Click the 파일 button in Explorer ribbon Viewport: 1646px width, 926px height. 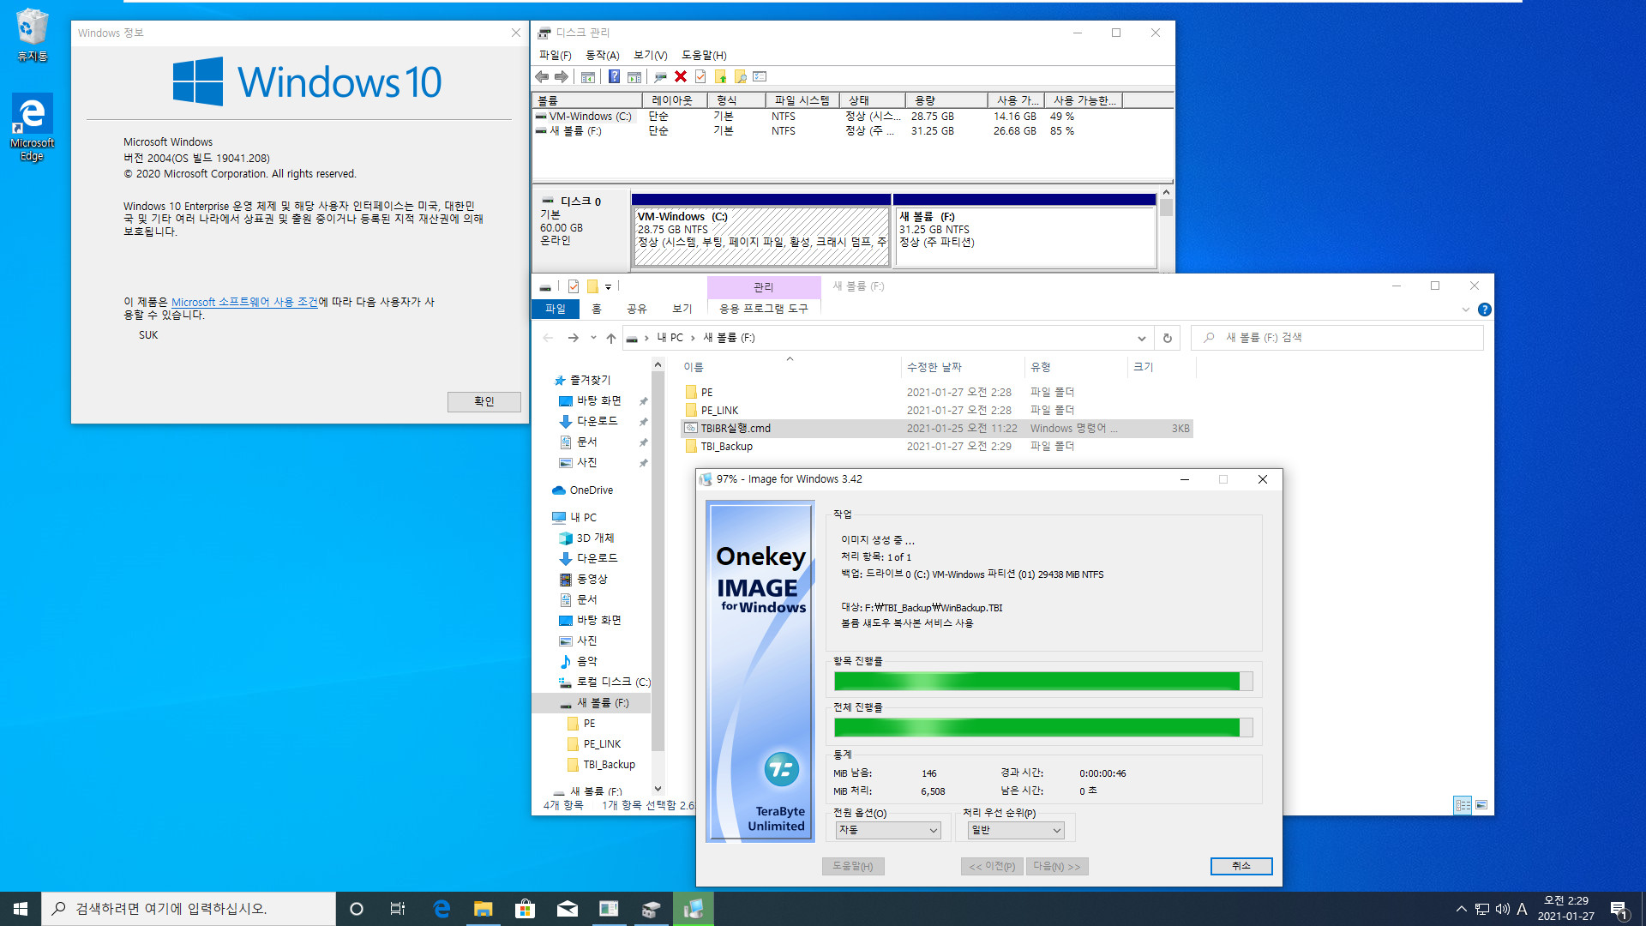556,309
